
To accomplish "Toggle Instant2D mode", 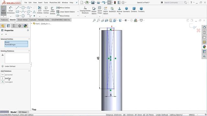I will tap(112, 10).
